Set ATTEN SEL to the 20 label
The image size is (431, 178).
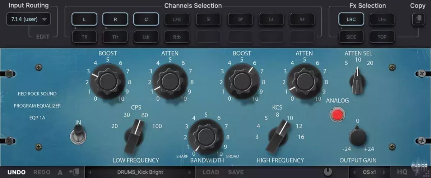click(x=370, y=63)
